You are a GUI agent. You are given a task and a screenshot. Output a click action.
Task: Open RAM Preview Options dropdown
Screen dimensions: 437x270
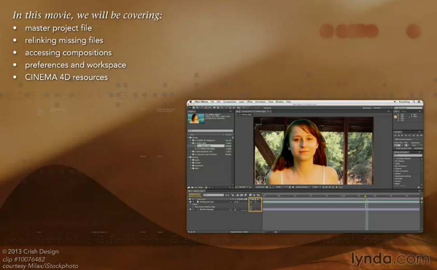pyautogui.click(x=406, y=140)
